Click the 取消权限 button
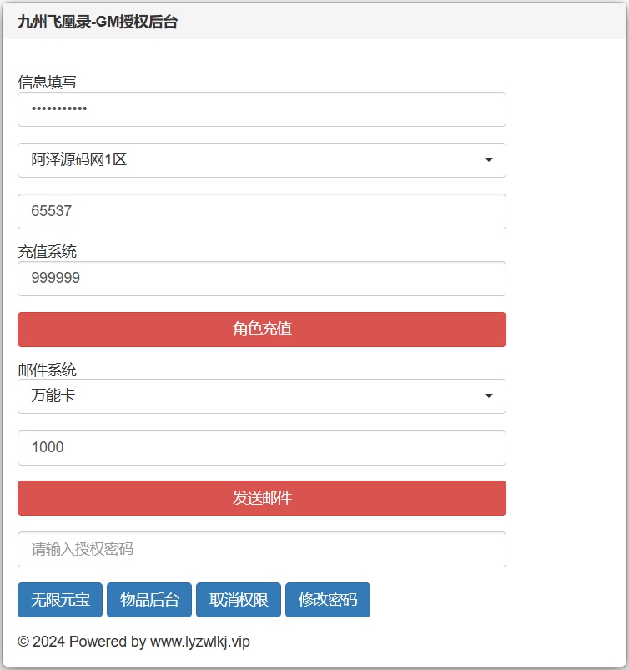Image resolution: width=629 pixels, height=670 pixels. pyautogui.click(x=238, y=600)
